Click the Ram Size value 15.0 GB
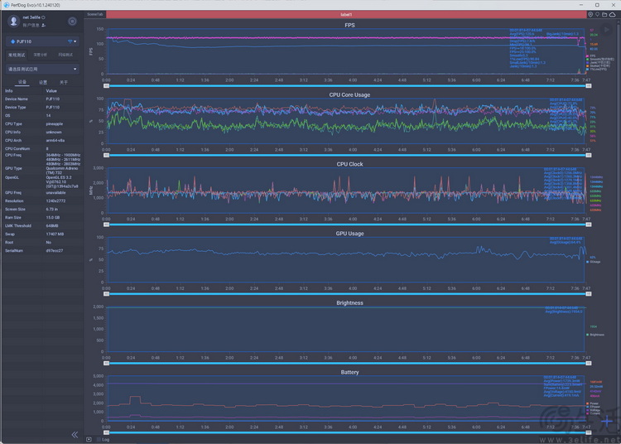 tap(53, 218)
